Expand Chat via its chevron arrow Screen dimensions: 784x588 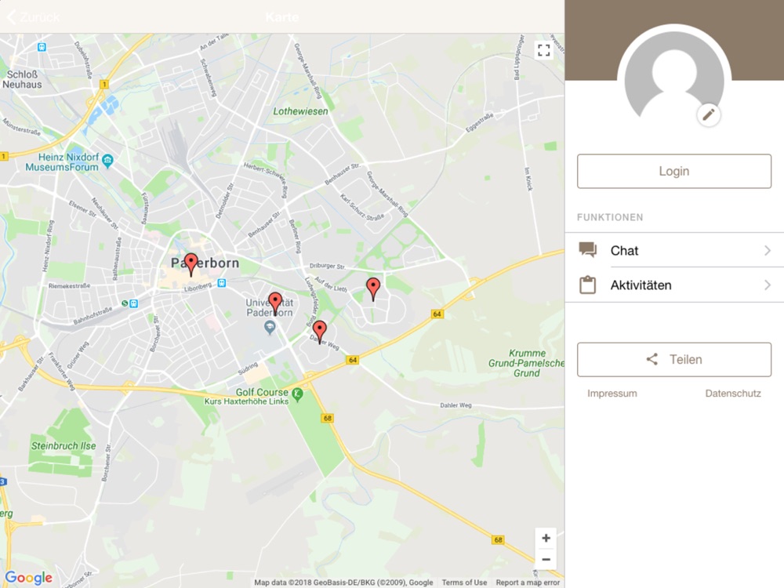click(x=768, y=250)
